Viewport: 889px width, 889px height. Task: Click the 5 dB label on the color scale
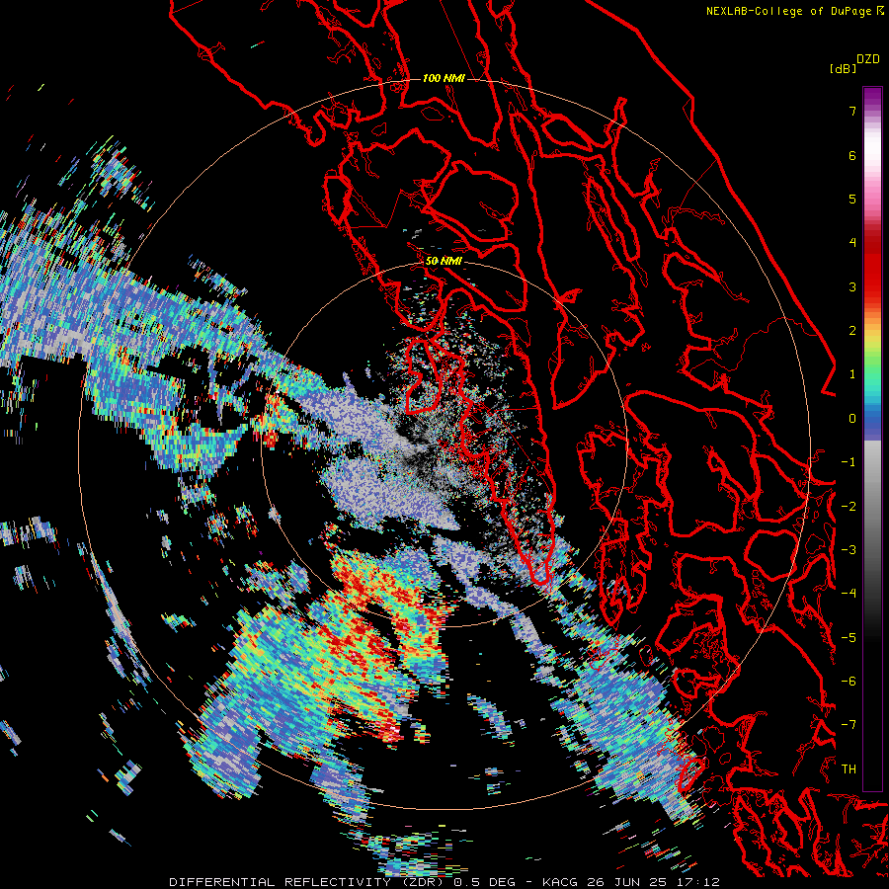[852, 199]
